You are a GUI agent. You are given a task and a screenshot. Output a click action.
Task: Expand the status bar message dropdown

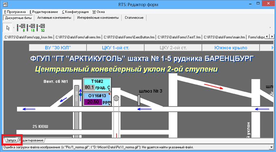(272, 147)
